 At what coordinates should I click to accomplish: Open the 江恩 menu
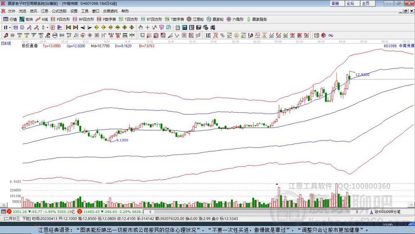tap(44, 11)
